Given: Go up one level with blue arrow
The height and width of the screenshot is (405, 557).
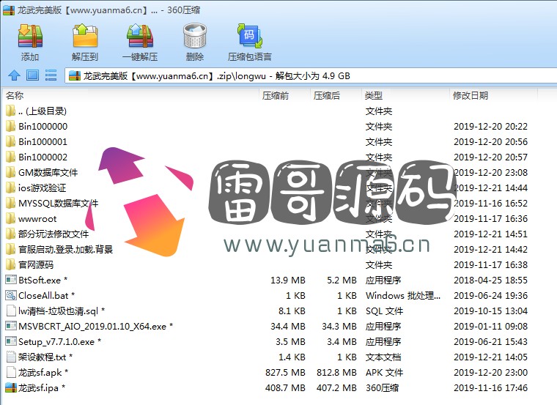Looking at the screenshot, I should [x=14, y=75].
